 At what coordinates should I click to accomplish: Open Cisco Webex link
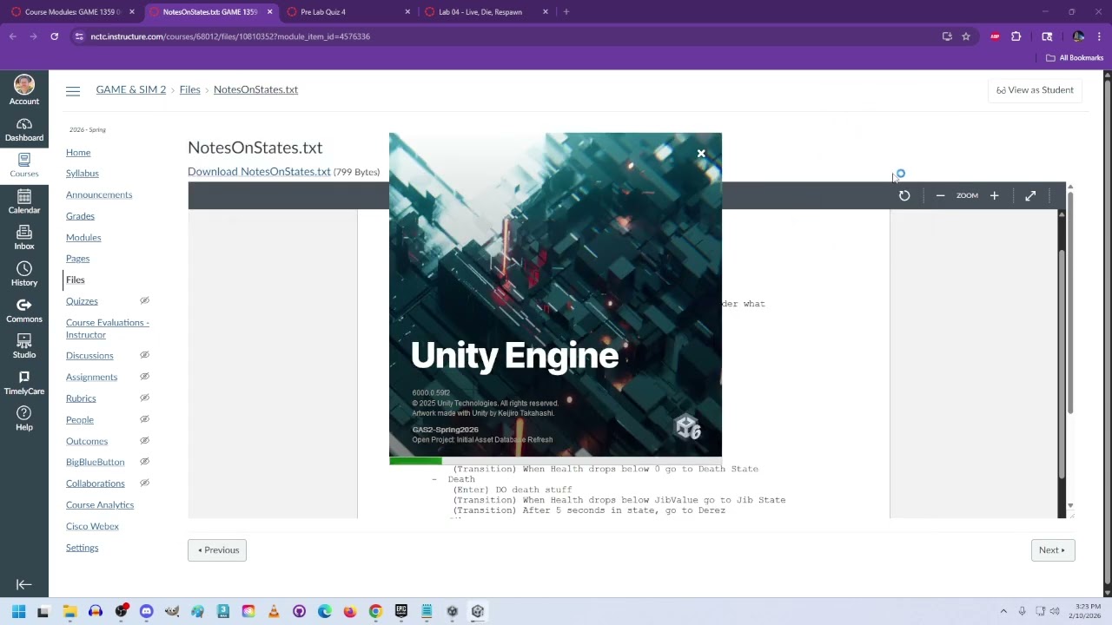click(92, 527)
